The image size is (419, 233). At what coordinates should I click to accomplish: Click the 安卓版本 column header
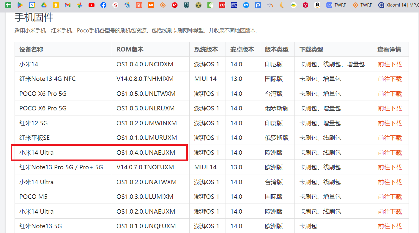pos(242,49)
